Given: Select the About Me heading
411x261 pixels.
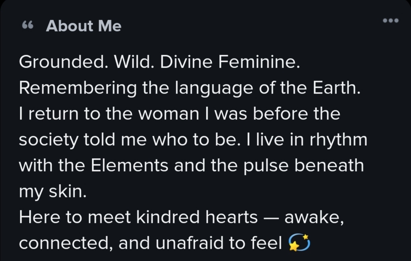Looking at the screenshot, I should click(83, 26).
